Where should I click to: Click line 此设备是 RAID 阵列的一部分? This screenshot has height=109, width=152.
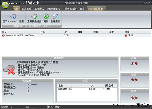[x=32, y=65]
